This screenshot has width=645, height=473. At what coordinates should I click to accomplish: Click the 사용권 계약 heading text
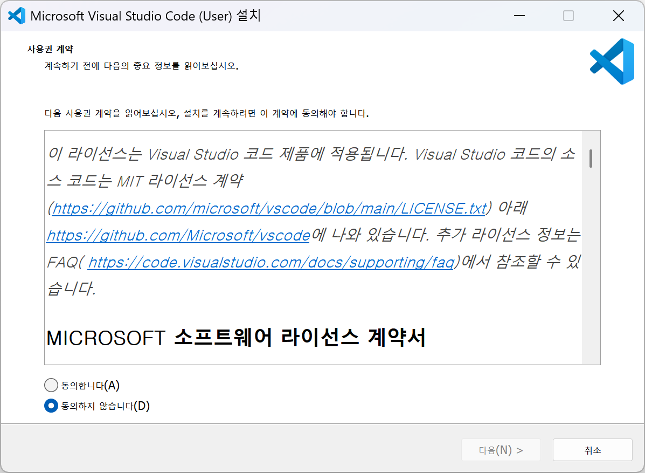tap(50, 49)
